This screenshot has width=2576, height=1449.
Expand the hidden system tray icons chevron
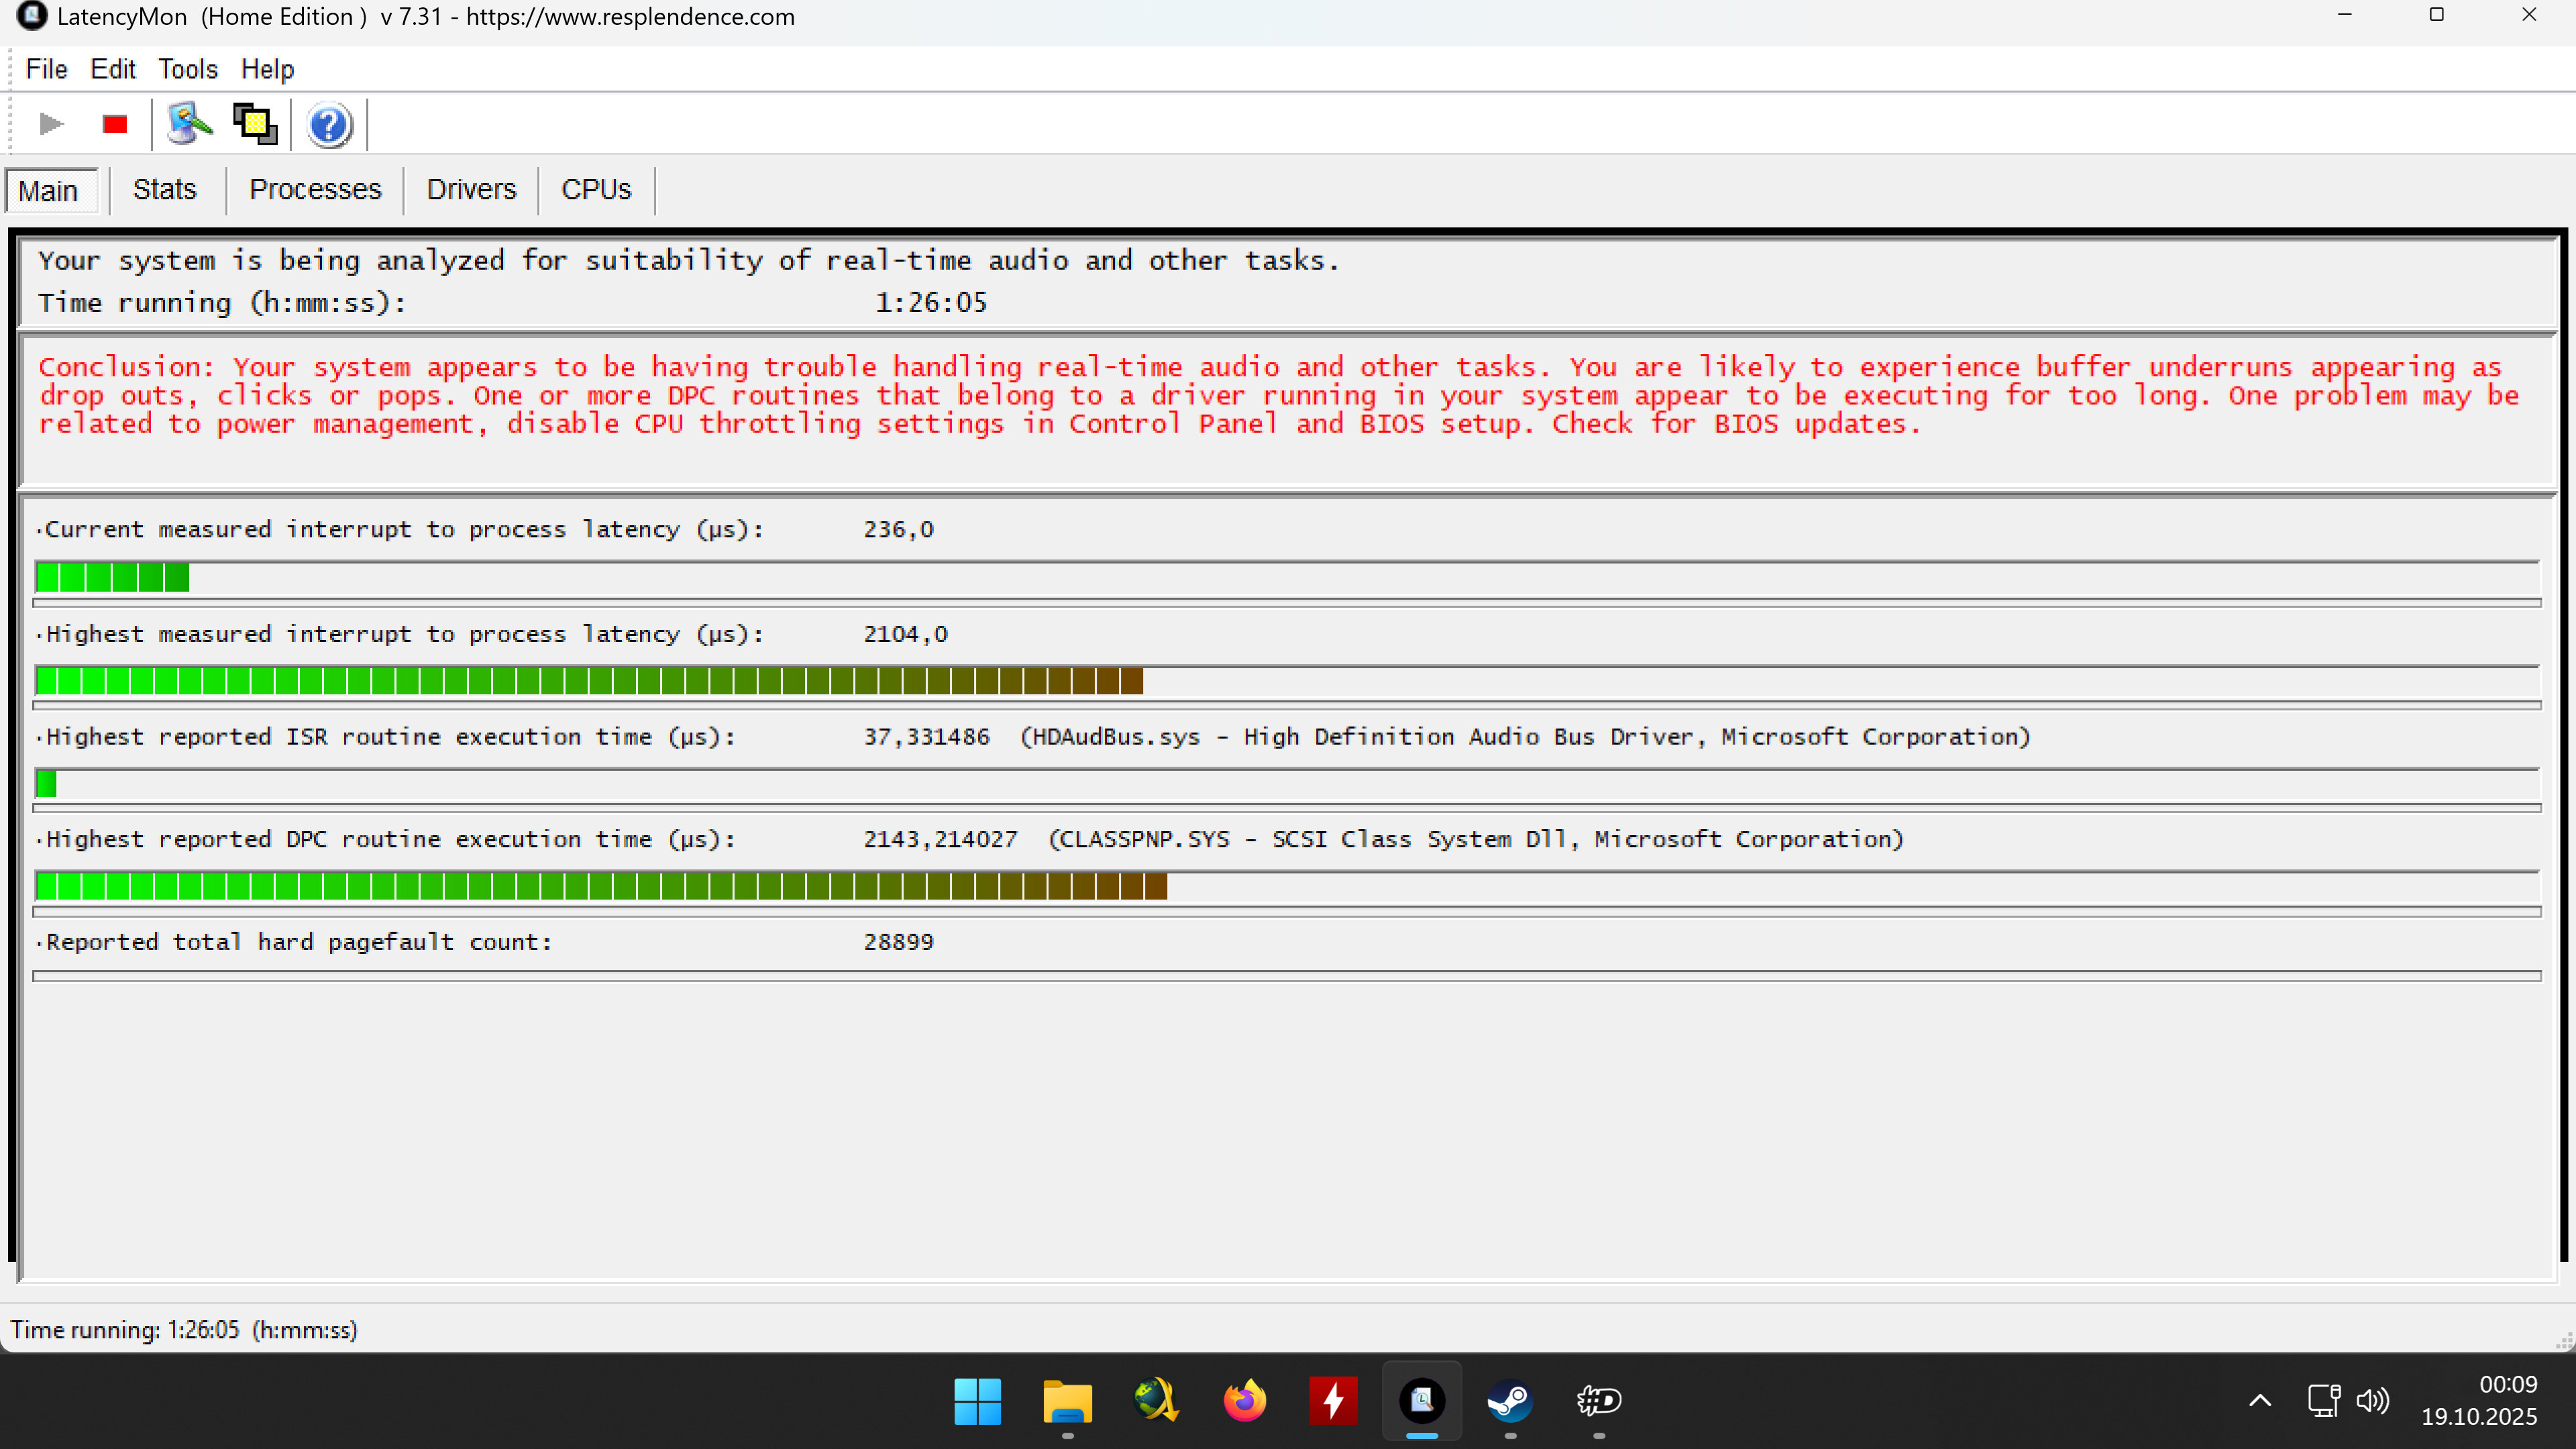coord(2260,1400)
